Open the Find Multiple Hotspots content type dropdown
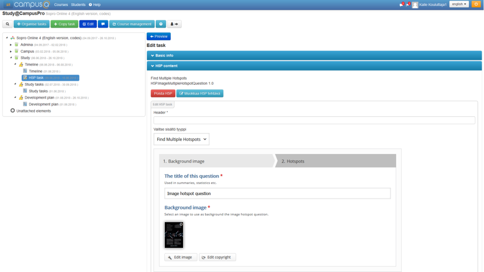The height and width of the screenshot is (272, 484). pos(181,140)
